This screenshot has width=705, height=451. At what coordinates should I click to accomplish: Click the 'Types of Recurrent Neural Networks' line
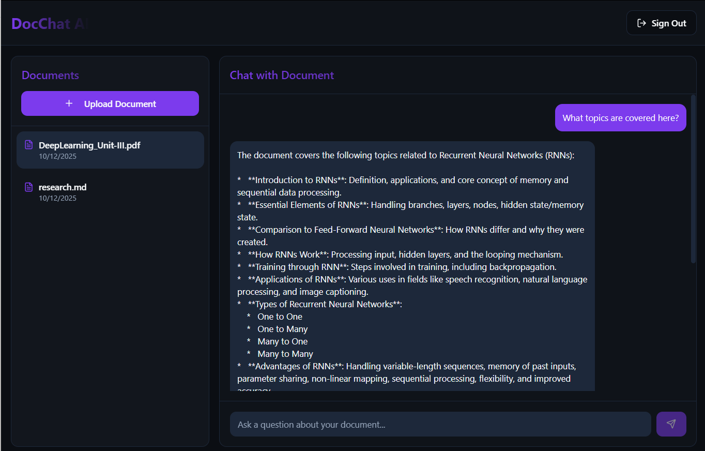325,304
